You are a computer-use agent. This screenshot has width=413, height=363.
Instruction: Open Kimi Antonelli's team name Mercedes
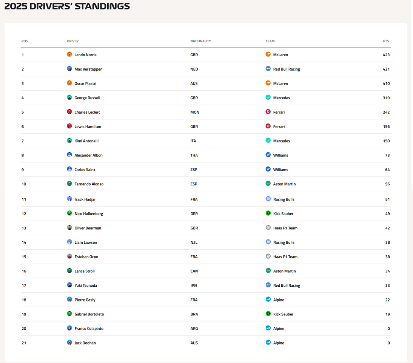(x=282, y=141)
